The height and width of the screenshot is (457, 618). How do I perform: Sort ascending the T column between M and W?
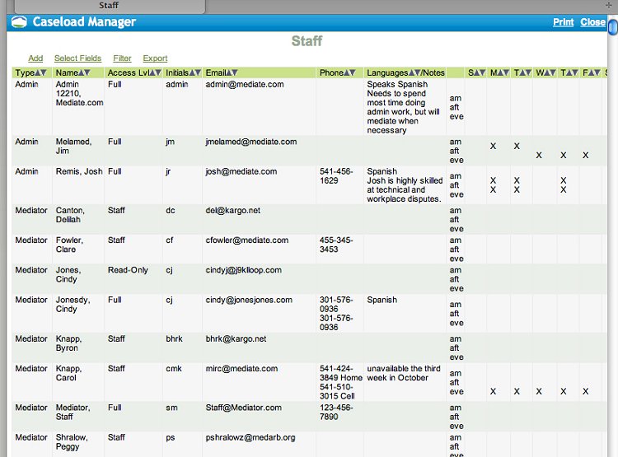pyautogui.click(x=522, y=73)
